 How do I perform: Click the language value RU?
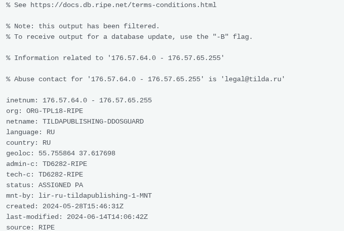51,132
